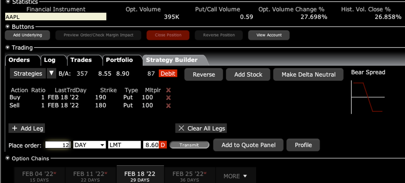Select the FEB 25 '22 expiration tab
Image resolution: width=405 pixels, height=183 pixels.
(x=190, y=176)
